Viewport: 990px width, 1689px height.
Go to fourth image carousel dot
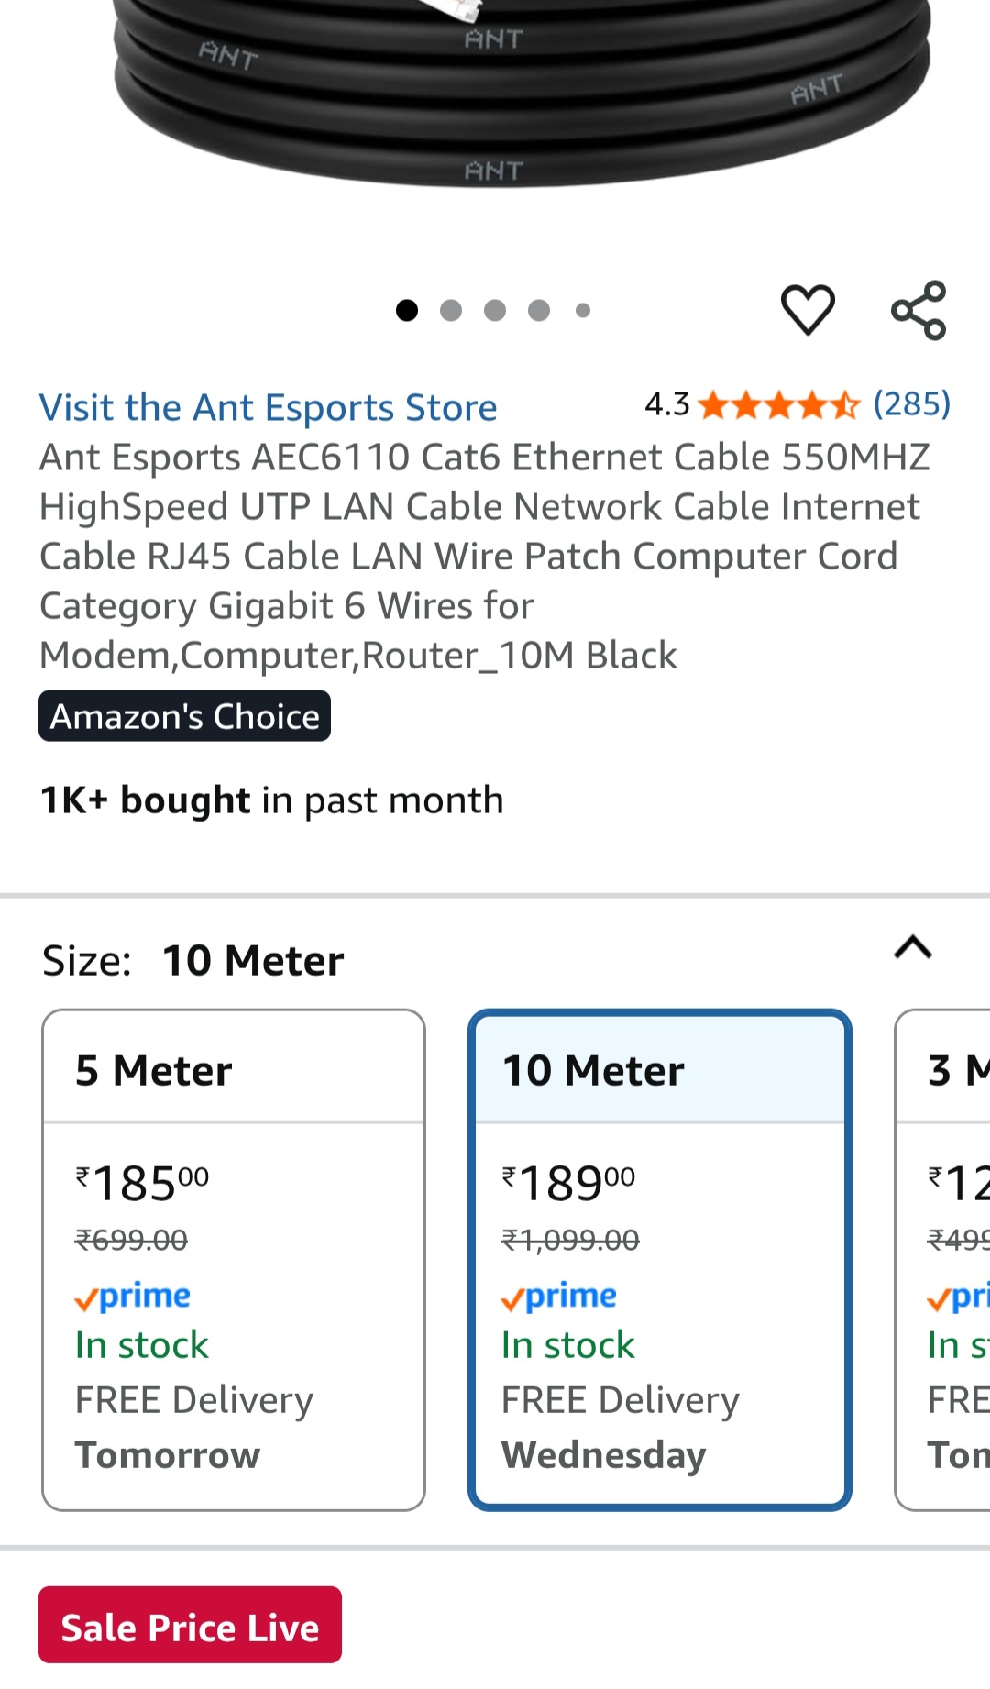(539, 311)
